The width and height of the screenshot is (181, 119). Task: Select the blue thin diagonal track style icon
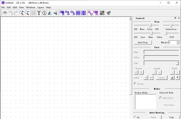[67, 13]
